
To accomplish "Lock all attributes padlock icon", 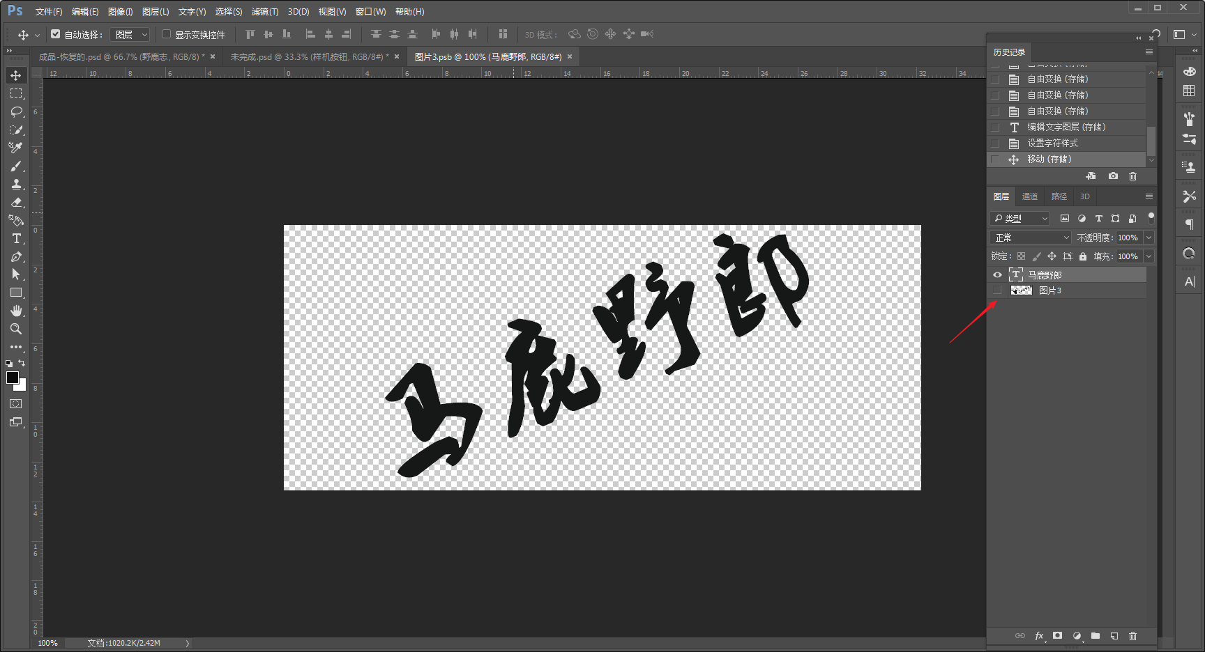I will (x=1083, y=256).
